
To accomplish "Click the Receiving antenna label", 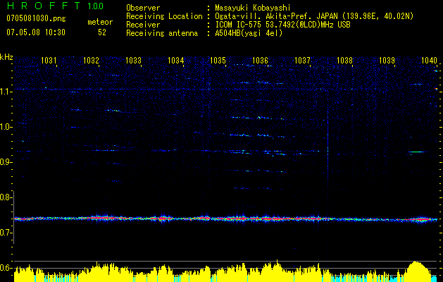I will (x=162, y=33).
